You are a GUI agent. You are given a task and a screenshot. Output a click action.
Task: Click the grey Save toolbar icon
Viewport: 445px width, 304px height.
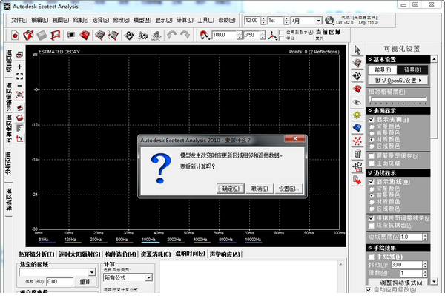tap(42, 36)
